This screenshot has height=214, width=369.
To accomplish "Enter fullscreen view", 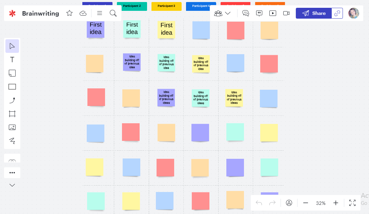I will click(352, 203).
